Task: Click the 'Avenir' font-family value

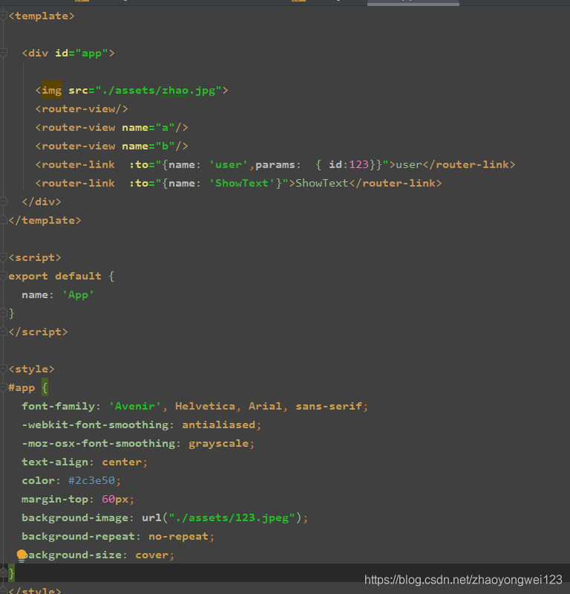Action: 135,407
